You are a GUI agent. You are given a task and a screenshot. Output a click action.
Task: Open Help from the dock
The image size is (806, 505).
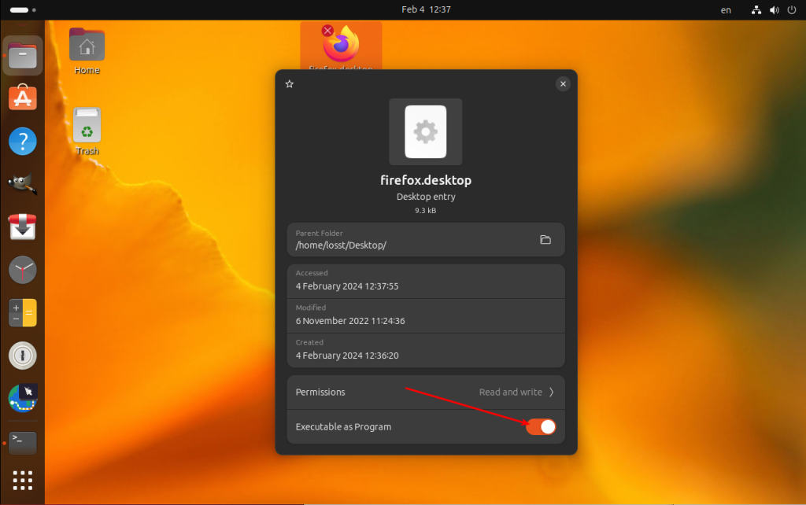tap(23, 141)
